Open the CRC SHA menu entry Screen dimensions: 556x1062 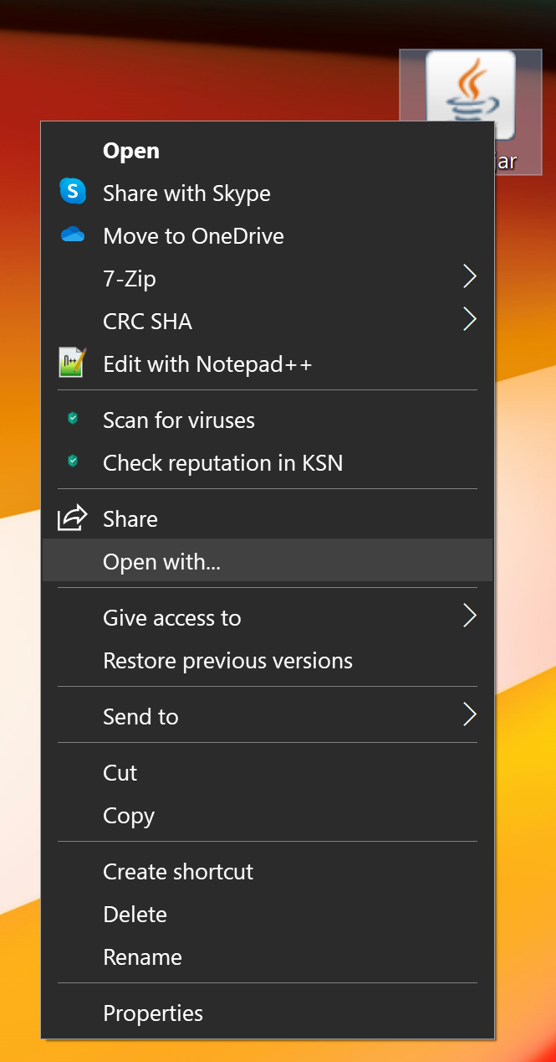[268, 322]
